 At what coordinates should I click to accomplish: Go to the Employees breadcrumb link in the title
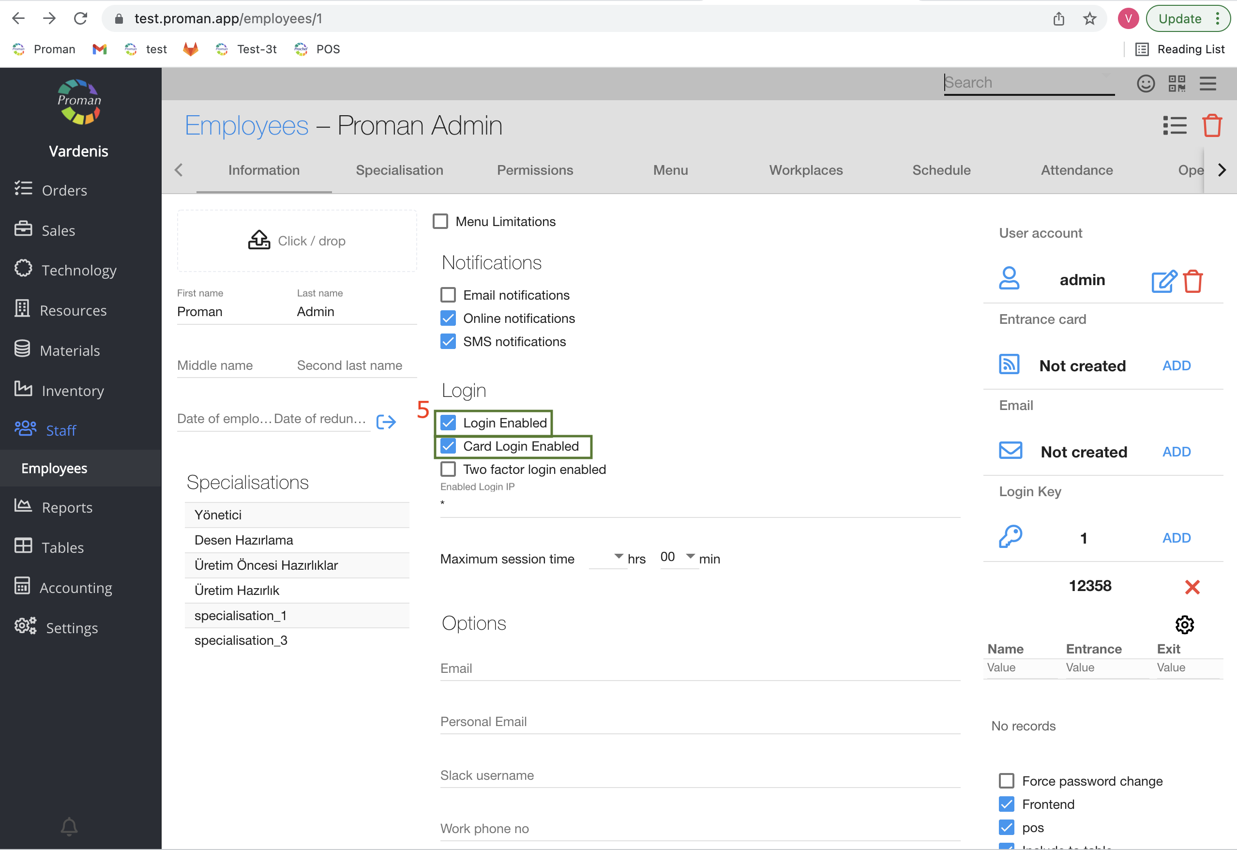246,126
